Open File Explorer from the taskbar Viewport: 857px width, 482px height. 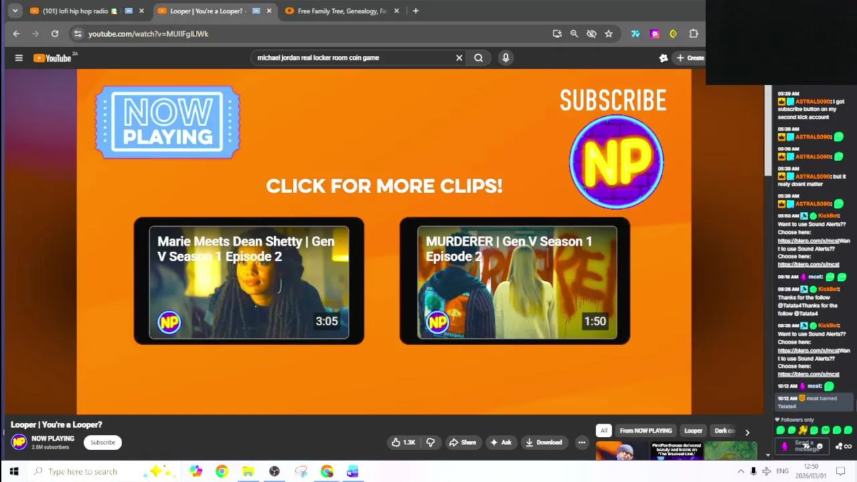click(x=248, y=471)
